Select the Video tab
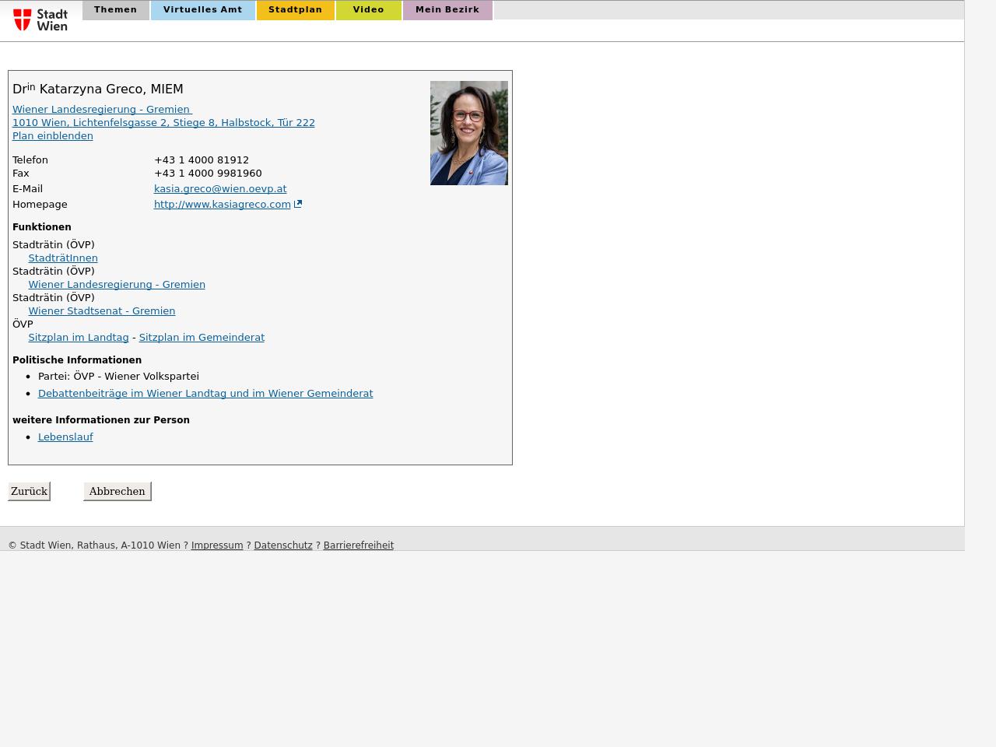The height and width of the screenshot is (747, 996). 368,10
